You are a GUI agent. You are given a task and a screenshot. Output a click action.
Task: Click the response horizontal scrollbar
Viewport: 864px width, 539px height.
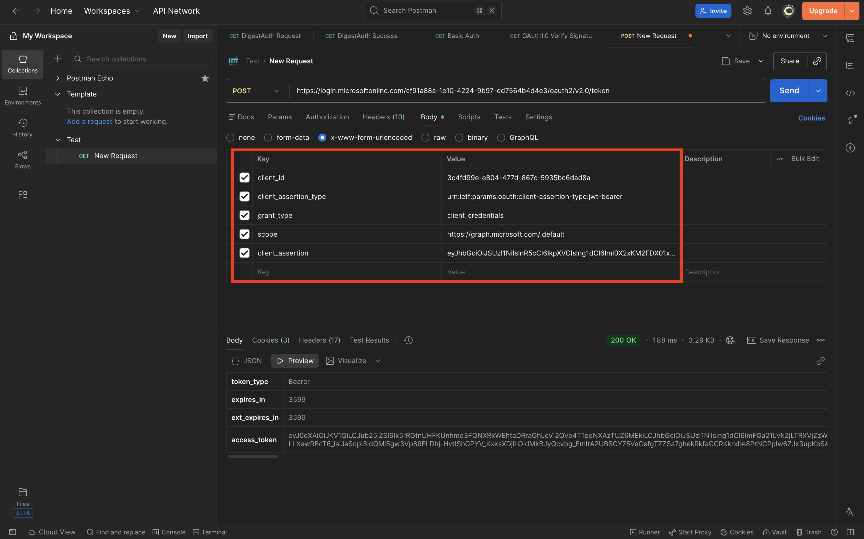(x=253, y=457)
